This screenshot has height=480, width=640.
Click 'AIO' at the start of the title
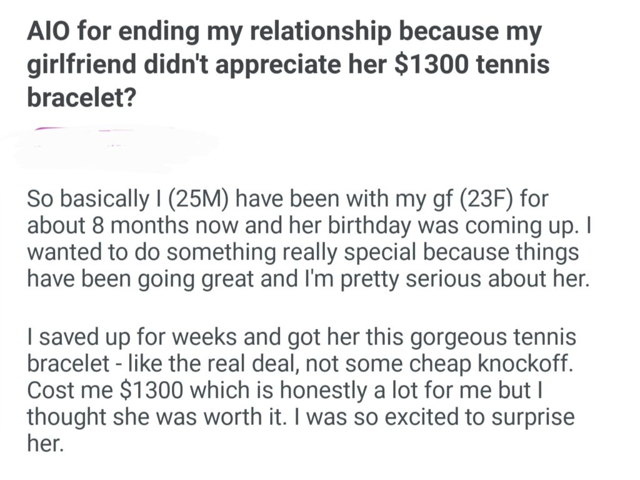(45, 32)
